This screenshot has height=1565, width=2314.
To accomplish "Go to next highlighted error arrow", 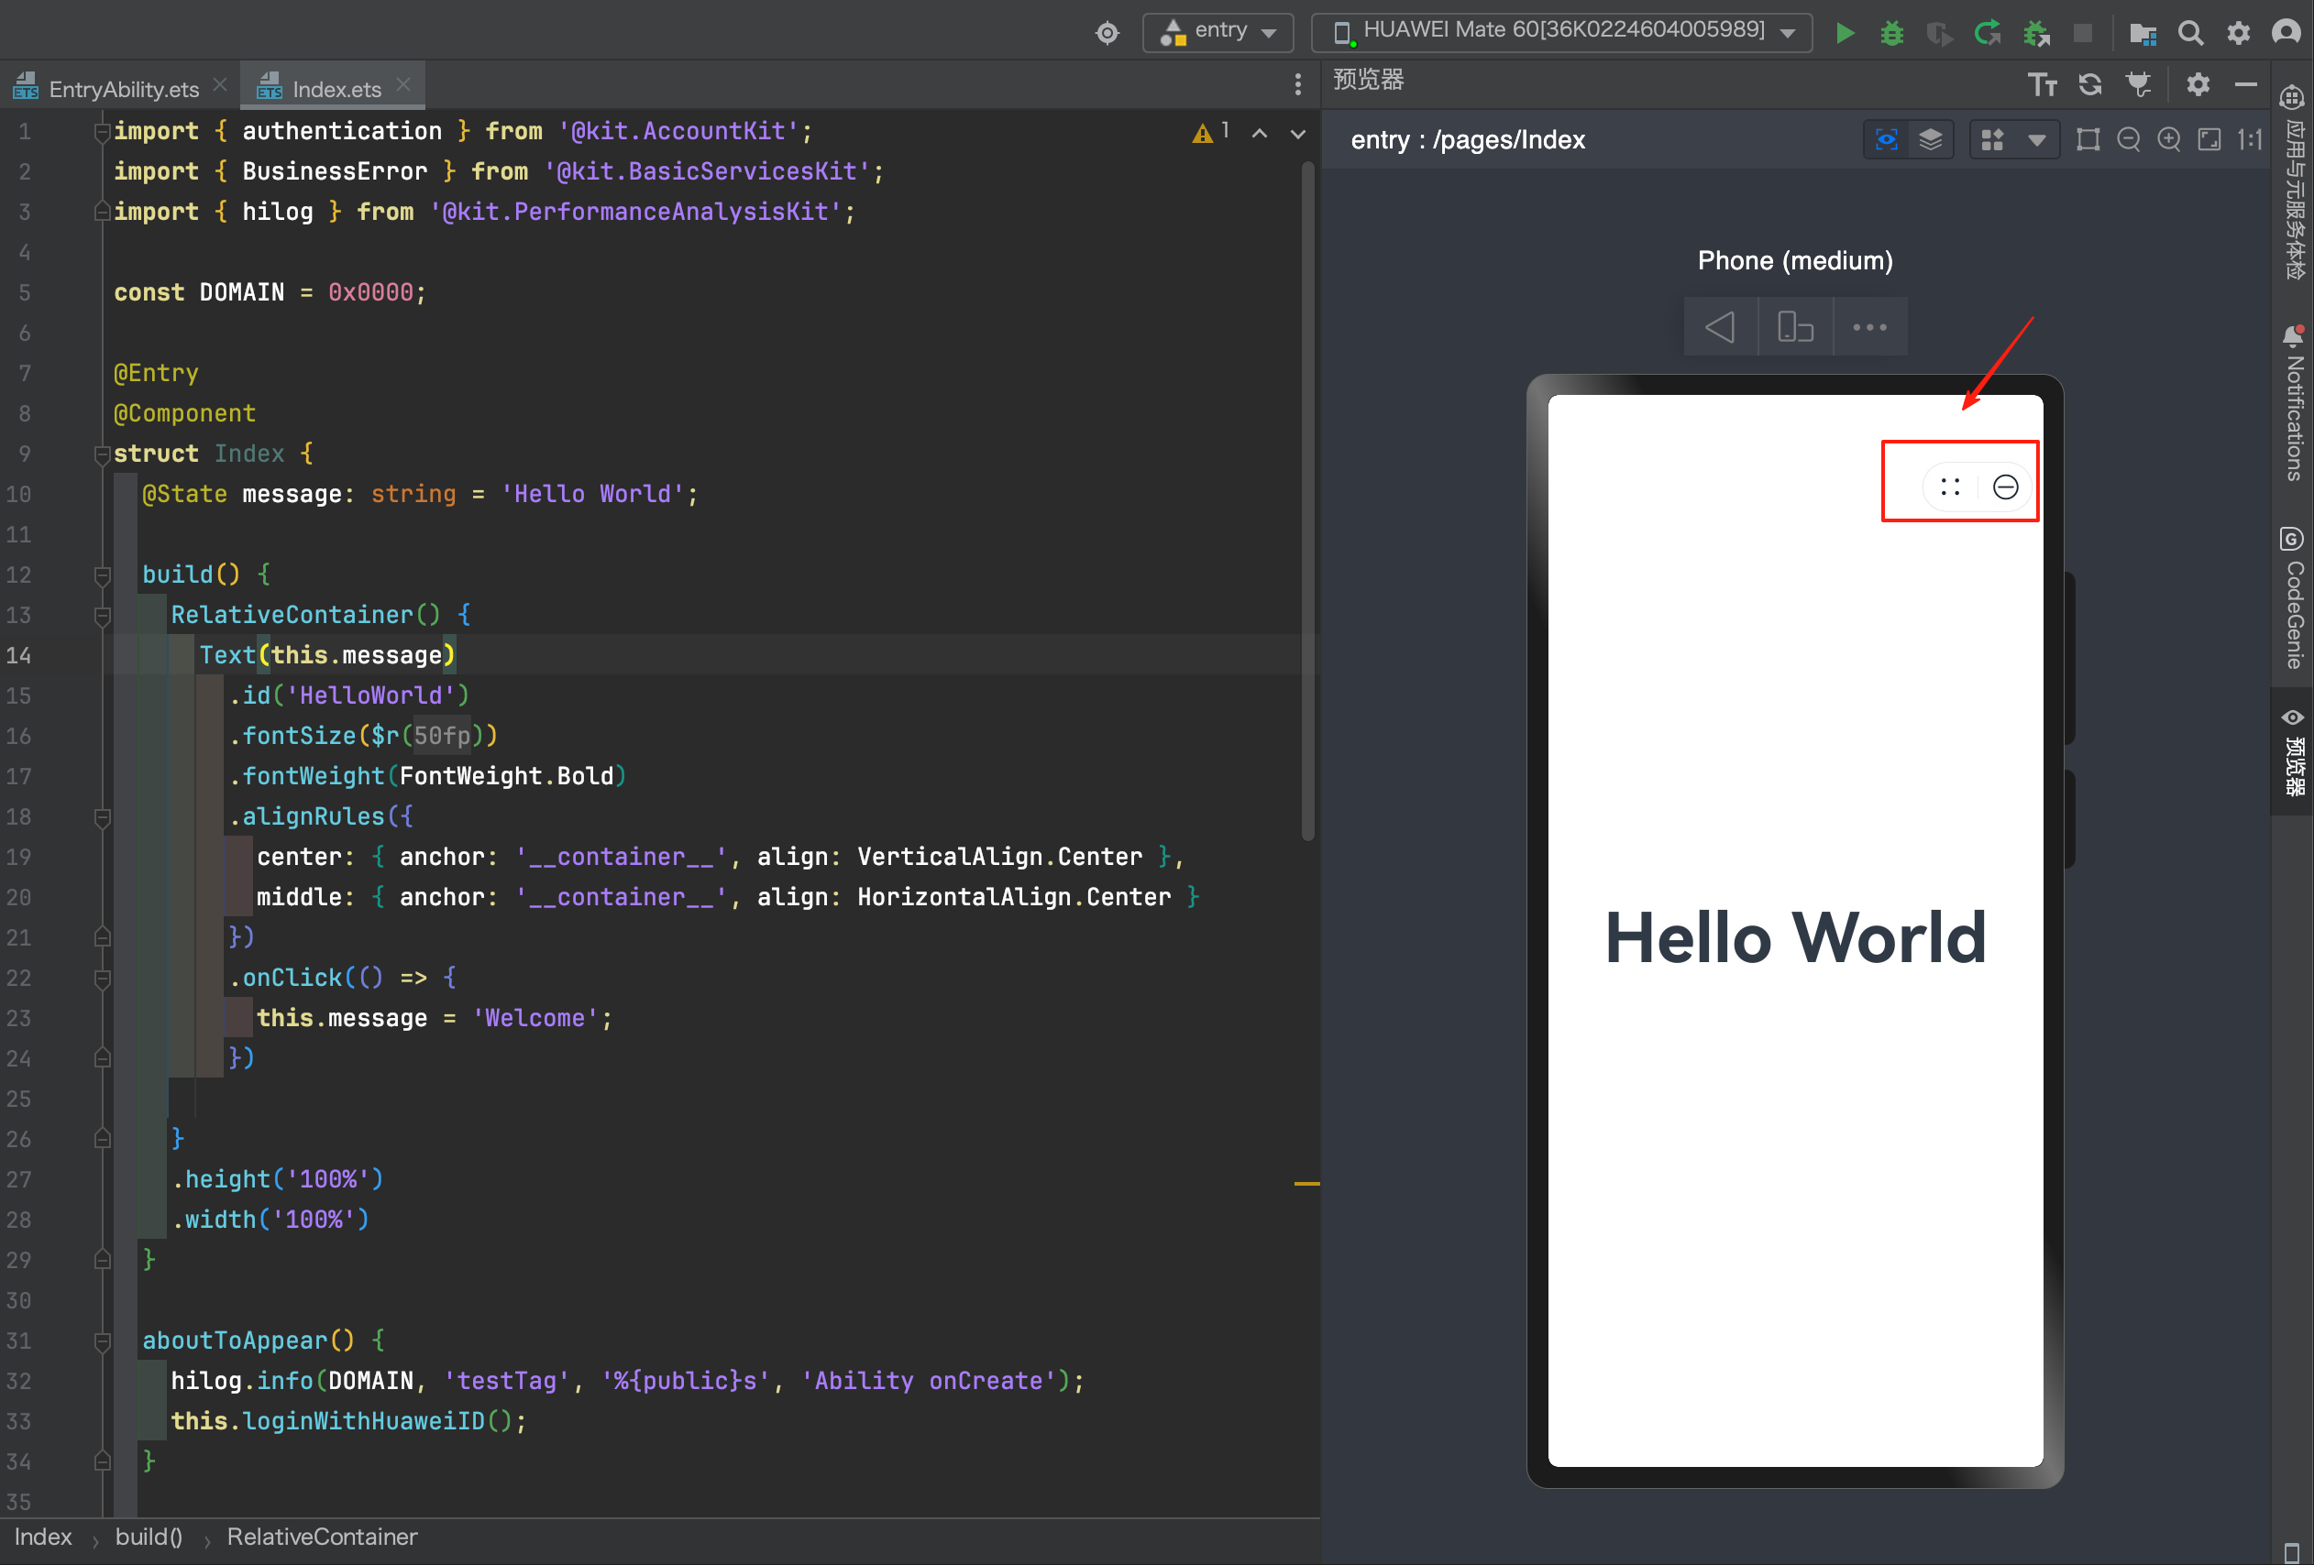I will pos(1297,132).
